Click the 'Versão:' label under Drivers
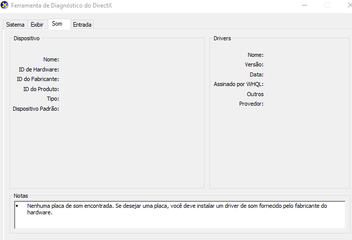The image size is (352, 240). pyautogui.click(x=254, y=64)
